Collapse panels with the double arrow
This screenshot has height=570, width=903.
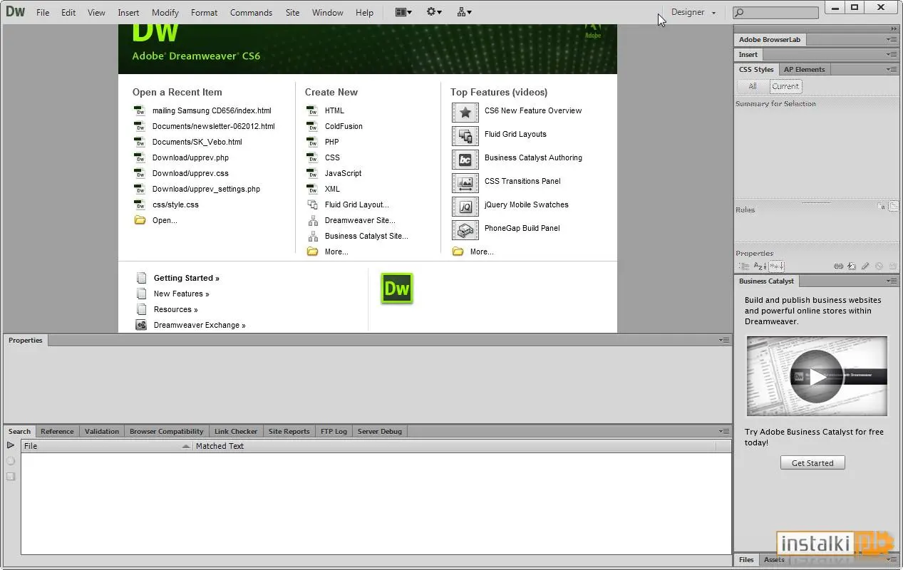[x=894, y=28]
